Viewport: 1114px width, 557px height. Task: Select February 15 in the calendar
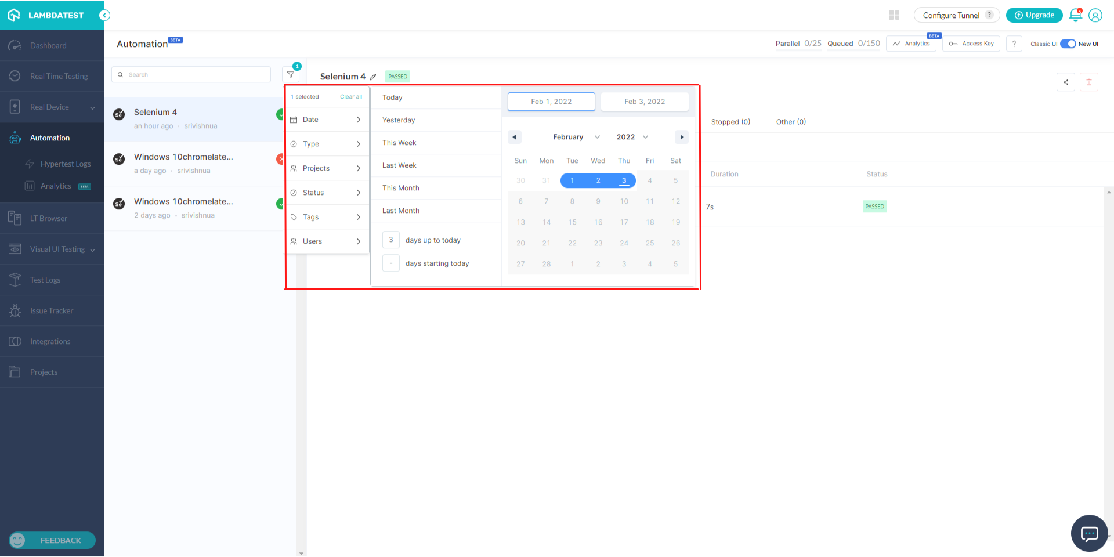(572, 222)
